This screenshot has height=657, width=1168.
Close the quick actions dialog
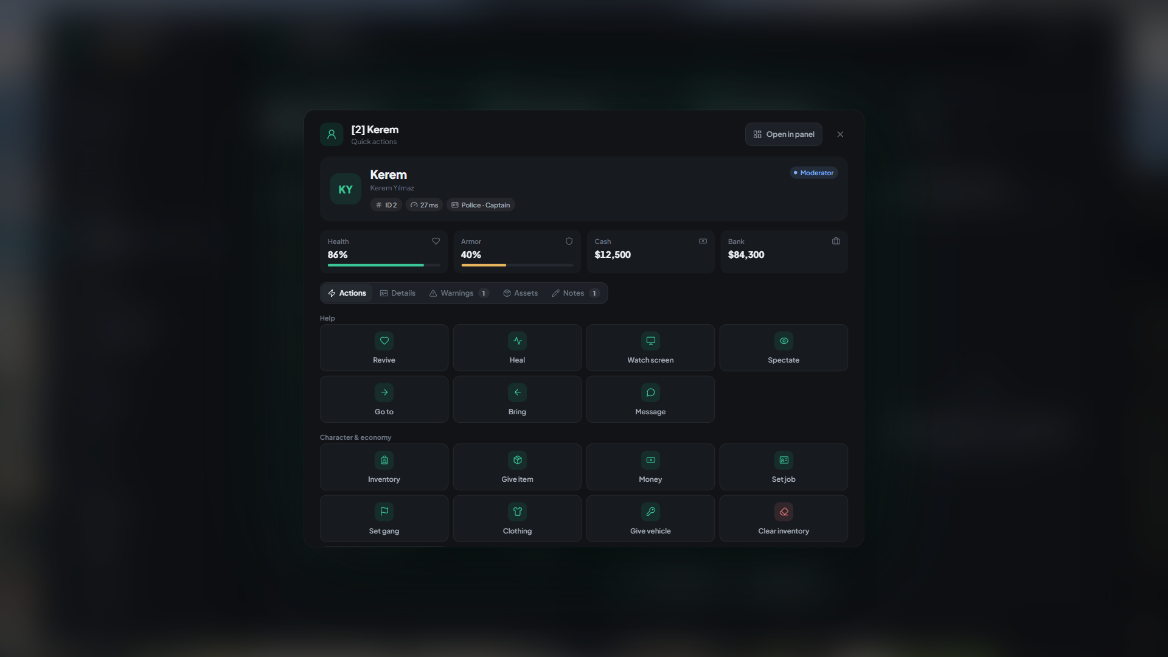point(840,134)
